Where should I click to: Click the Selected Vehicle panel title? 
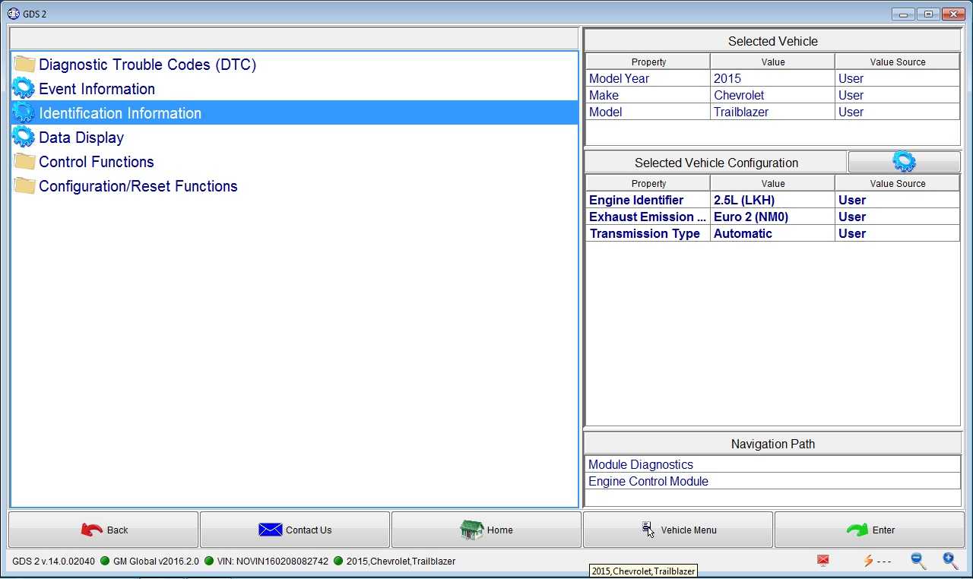(x=772, y=41)
